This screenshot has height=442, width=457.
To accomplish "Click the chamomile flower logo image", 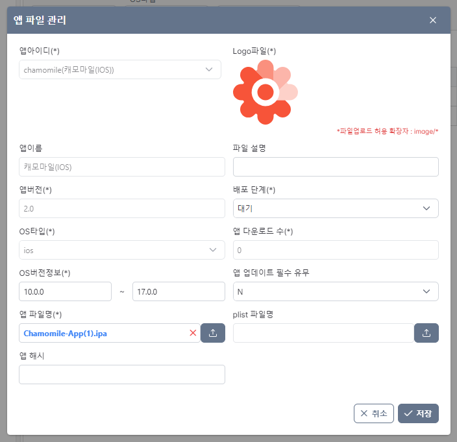I will [x=265, y=92].
